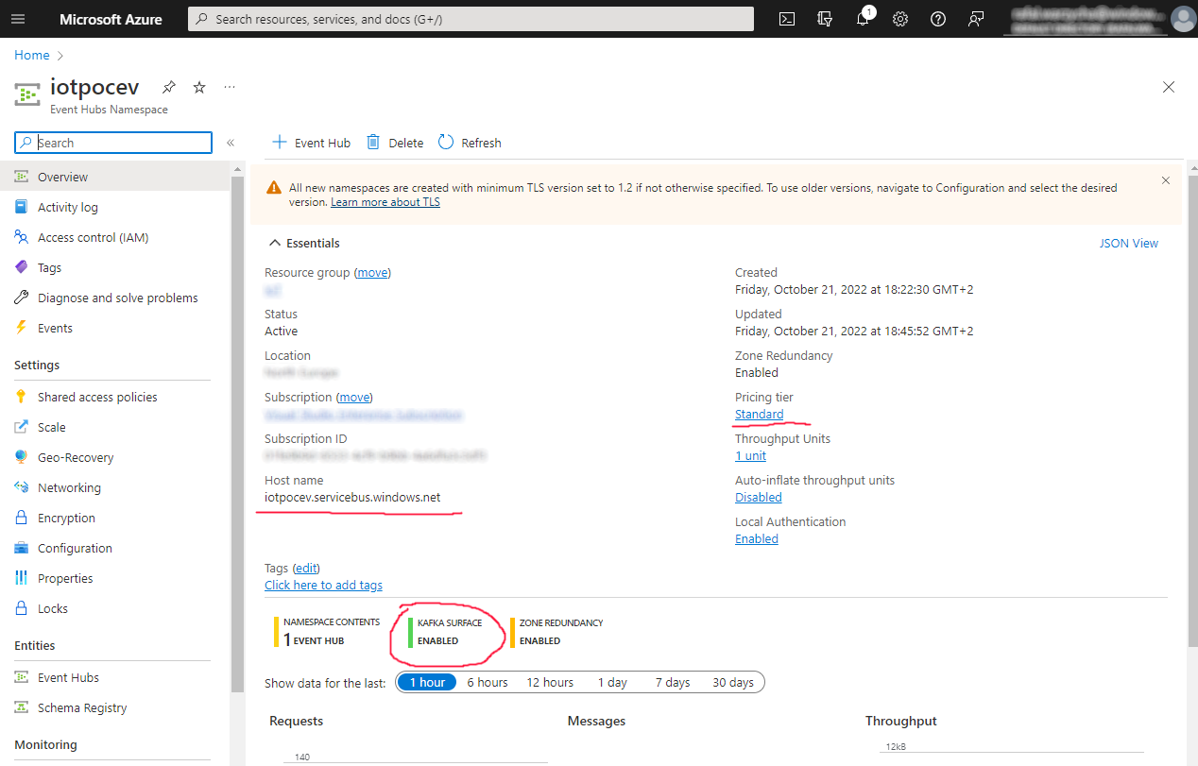This screenshot has width=1198, height=766.
Task: Select 1 day time range
Action: pos(612,682)
